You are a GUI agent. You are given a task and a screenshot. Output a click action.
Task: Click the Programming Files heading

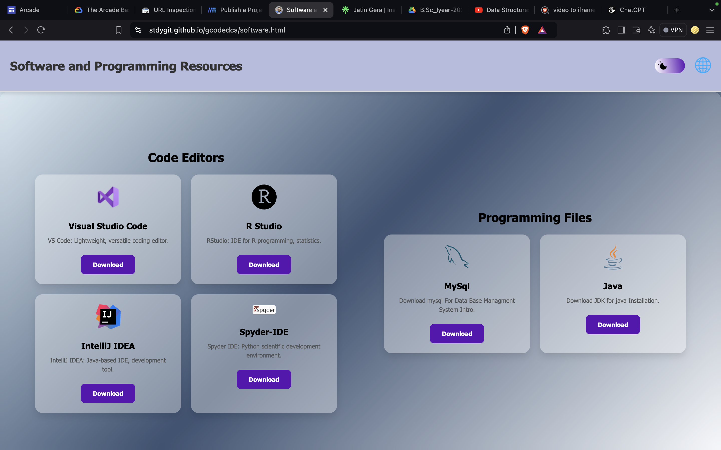pyautogui.click(x=535, y=217)
